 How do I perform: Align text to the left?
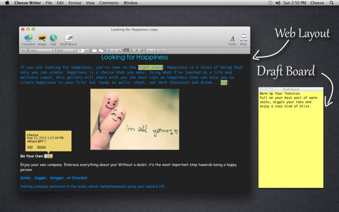click(x=126, y=50)
